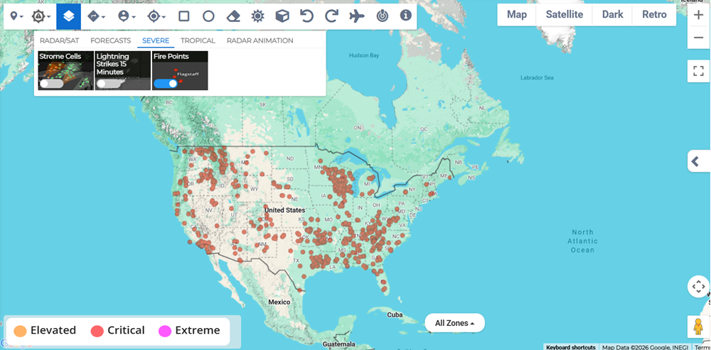
Task: Disable the Fire Points toggle
Action: click(x=165, y=84)
